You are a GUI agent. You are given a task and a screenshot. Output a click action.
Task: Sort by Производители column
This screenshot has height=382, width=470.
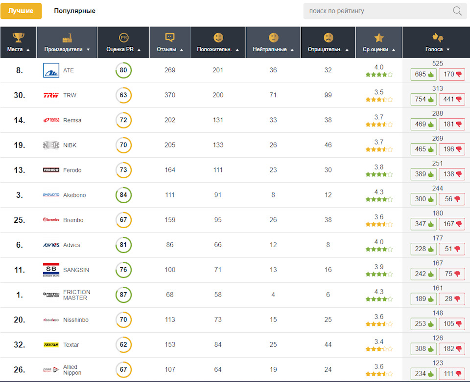pyautogui.click(x=67, y=42)
